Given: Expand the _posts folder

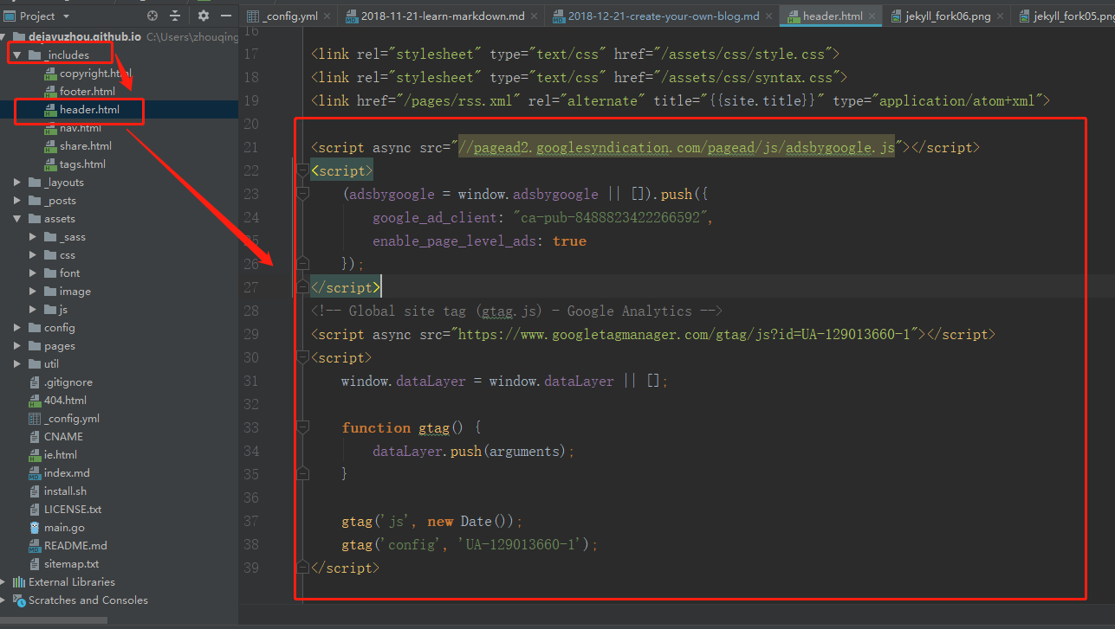Looking at the screenshot, I should 17,201.
